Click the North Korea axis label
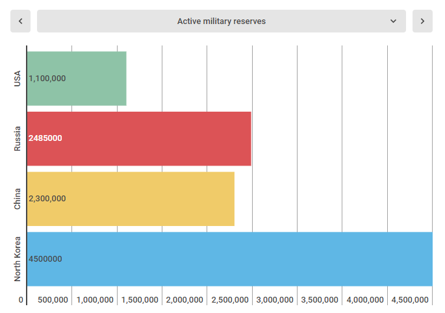The image size is (445, 313). tap(18, 259)
